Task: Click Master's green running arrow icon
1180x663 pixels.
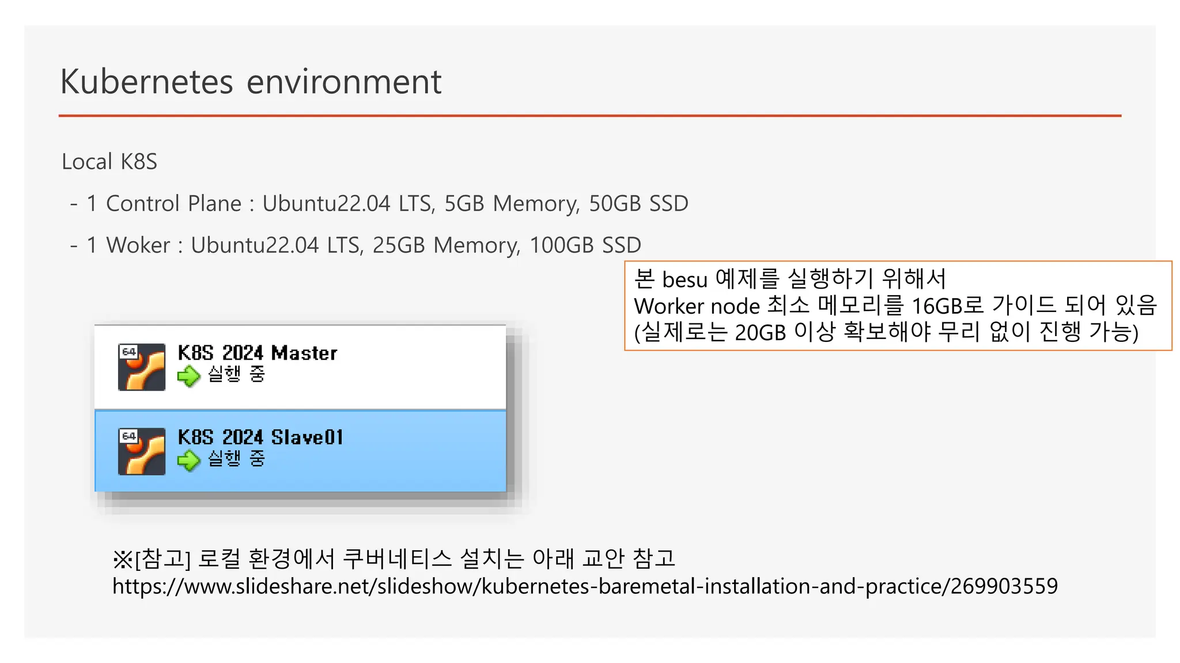Action: pos(188,376)
